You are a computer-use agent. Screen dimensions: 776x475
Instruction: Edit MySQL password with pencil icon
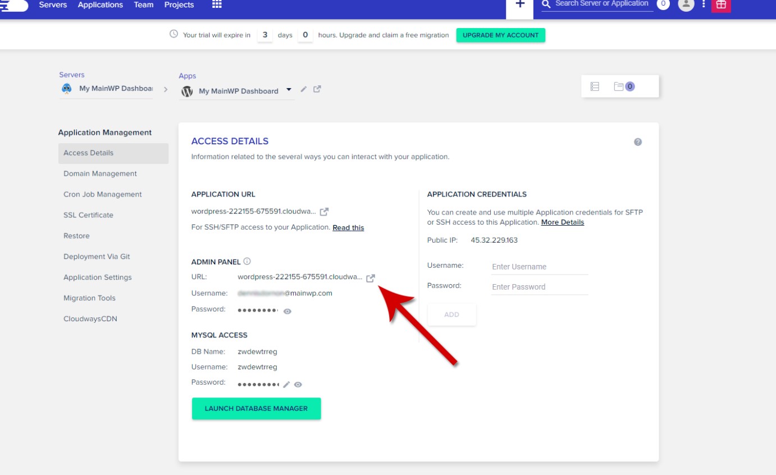click(286, 384)
